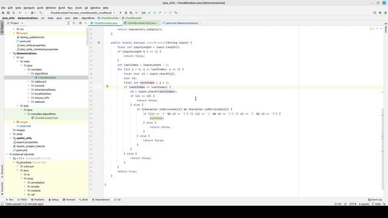
Task: Open the Problems tool window
Action: pos(38,199)
